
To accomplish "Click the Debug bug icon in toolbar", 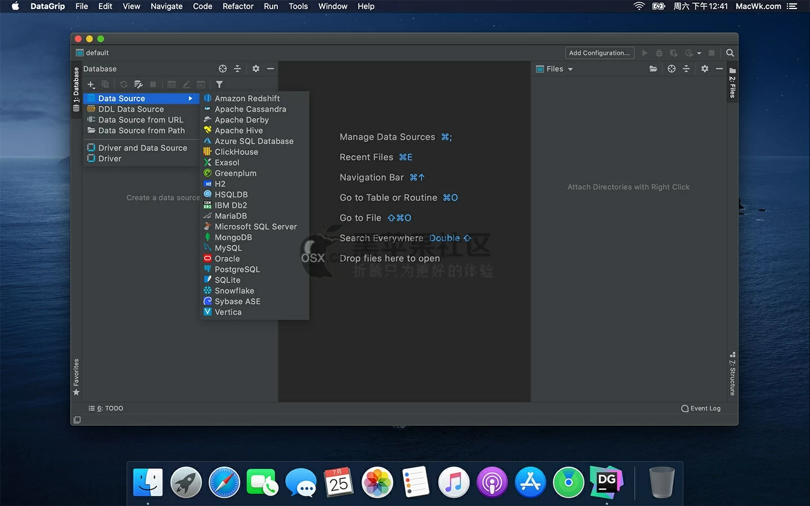I will (659, 53).
